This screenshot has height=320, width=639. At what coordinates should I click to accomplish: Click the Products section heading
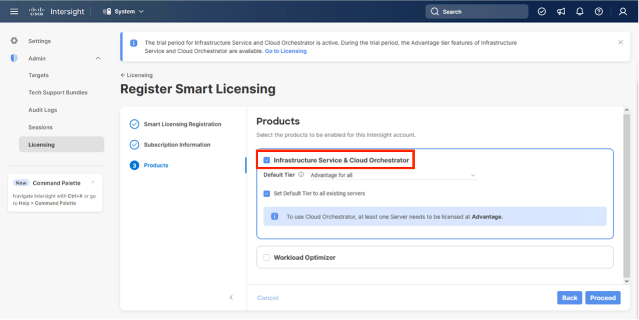(278, 122)
